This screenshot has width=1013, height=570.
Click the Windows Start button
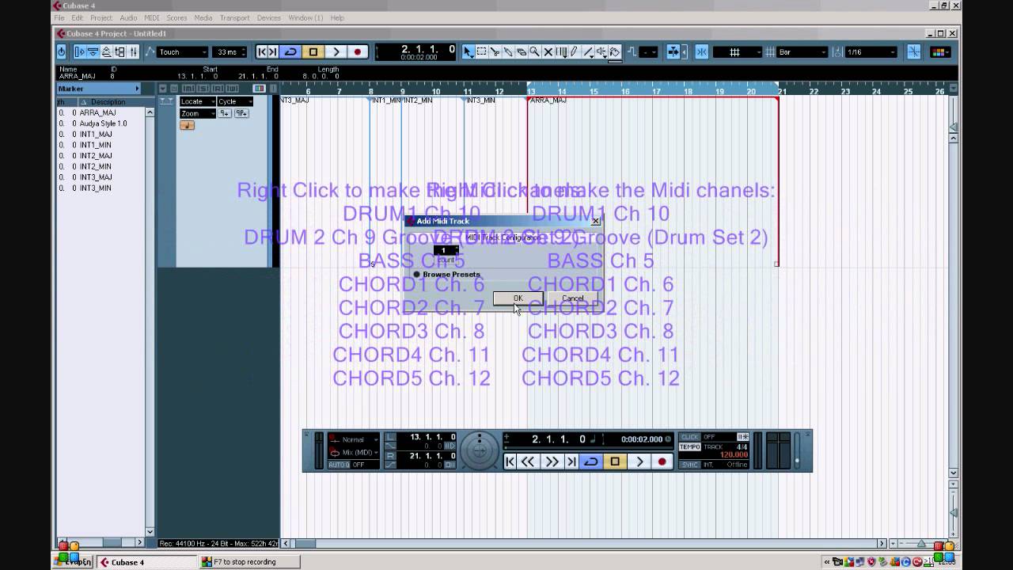click(x=74, y=562)
